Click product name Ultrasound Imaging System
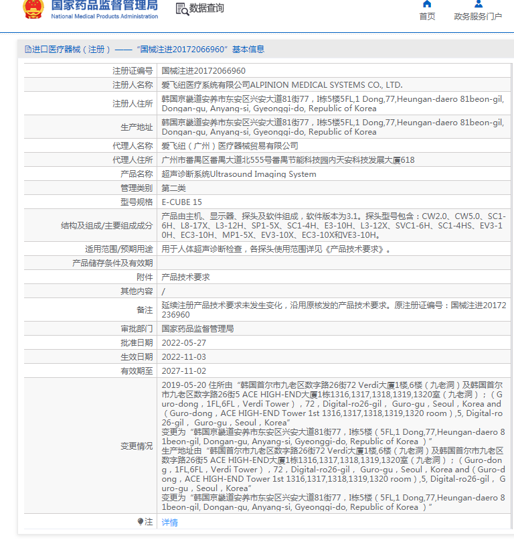 [x=239, y=174]
